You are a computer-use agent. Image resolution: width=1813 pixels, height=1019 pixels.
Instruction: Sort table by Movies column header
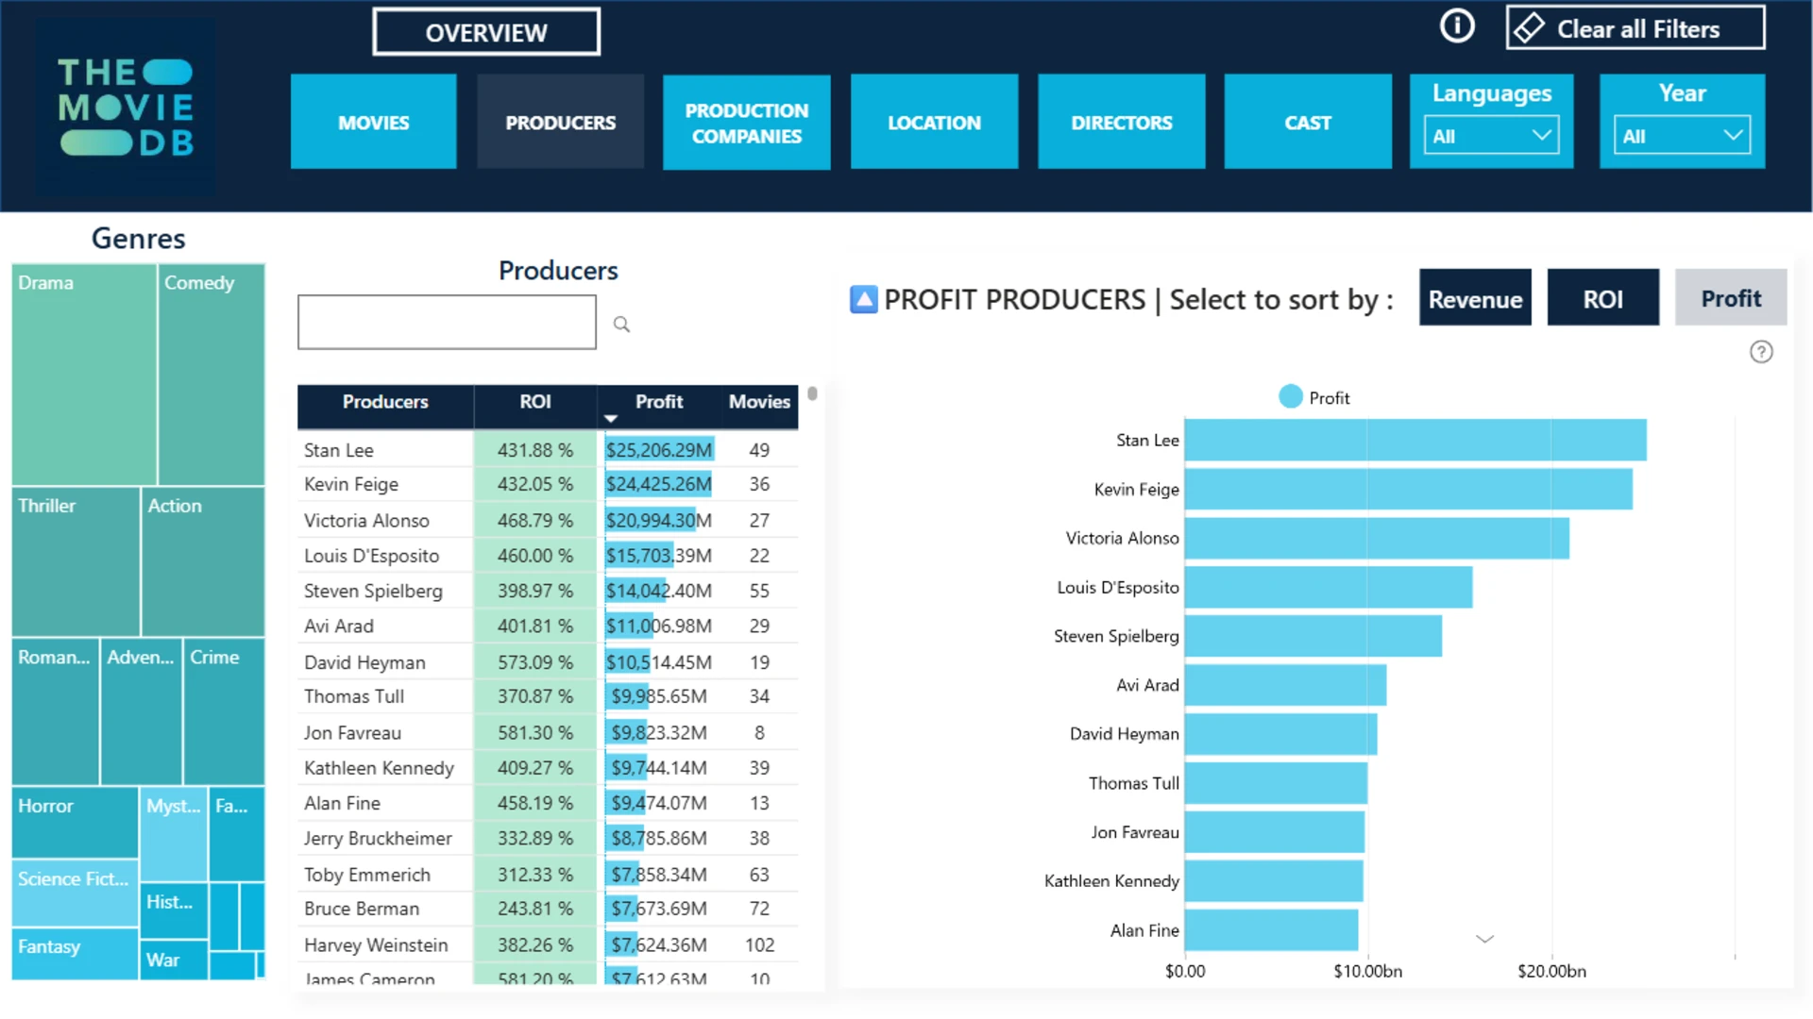[759, 407]
